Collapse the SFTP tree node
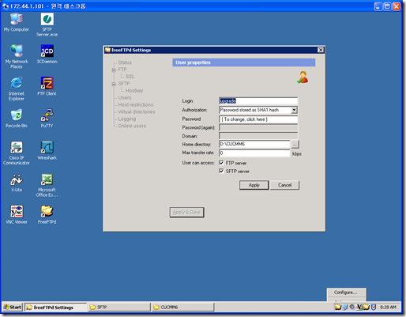The height and width of the screenshot is (317, 406). [x=114, y=84]
